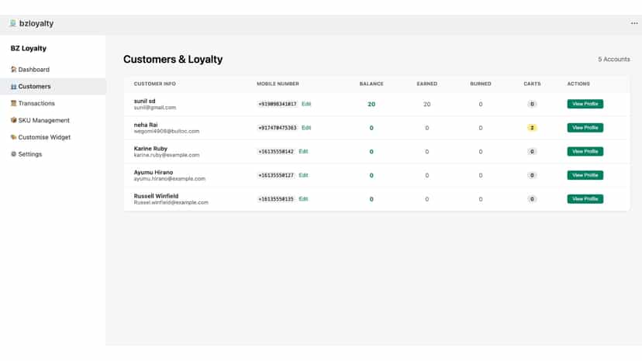This screenshot has height=361, width=642.
Task: Click the Karine Ruby customer name
Action: pyautogui.click(x=150, y=149)
